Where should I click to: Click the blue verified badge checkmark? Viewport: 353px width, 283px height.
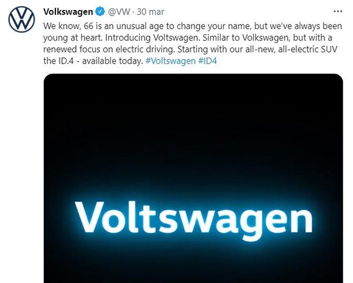[100, 12]
